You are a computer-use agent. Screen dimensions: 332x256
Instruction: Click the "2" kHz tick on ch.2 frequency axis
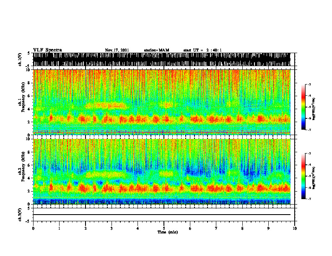coord(29,191)
